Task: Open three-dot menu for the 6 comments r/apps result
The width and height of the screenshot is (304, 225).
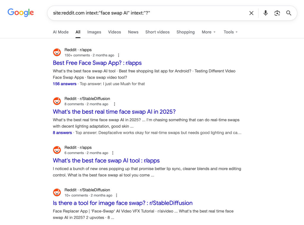Action: click(x=113, y=153)
